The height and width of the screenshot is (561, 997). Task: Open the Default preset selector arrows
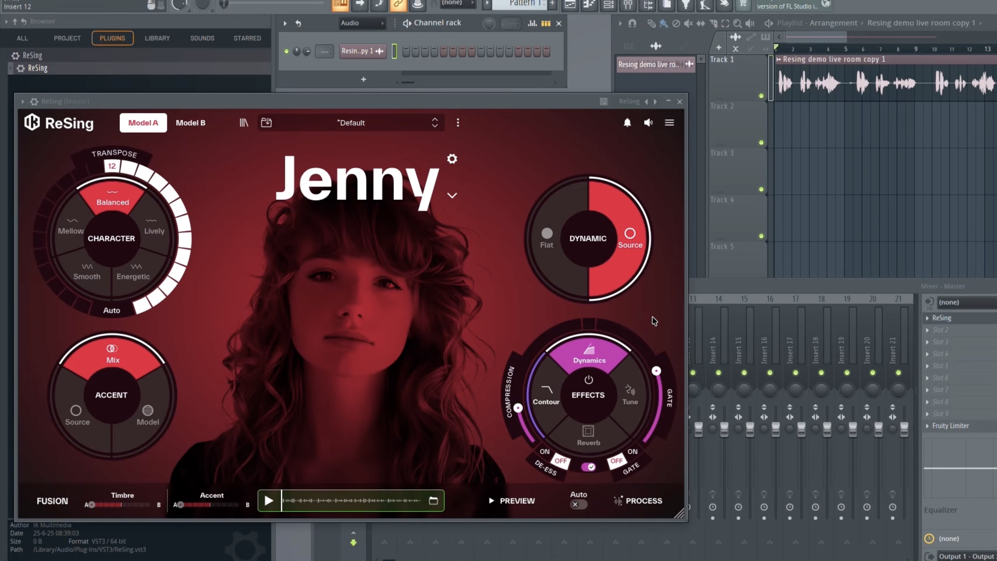click(x=435, y=123)
